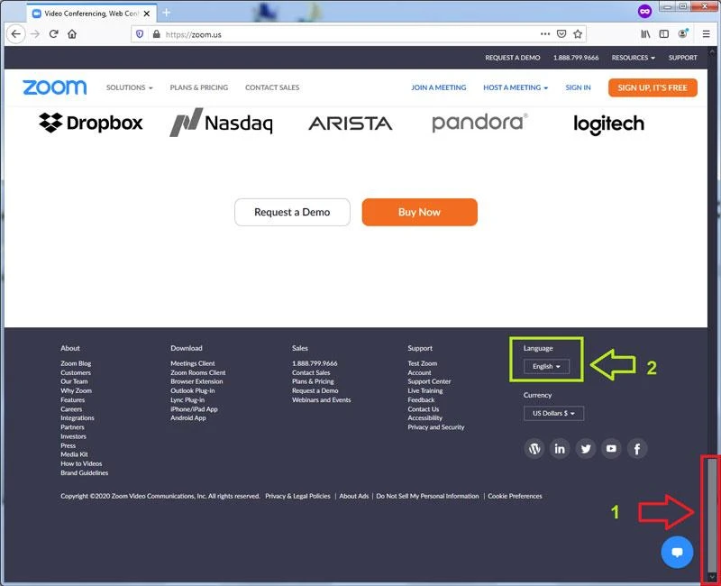Screen dimensions: 721x586
Task: Open the US Dollars currency dropdown
Action: point(553,414)
